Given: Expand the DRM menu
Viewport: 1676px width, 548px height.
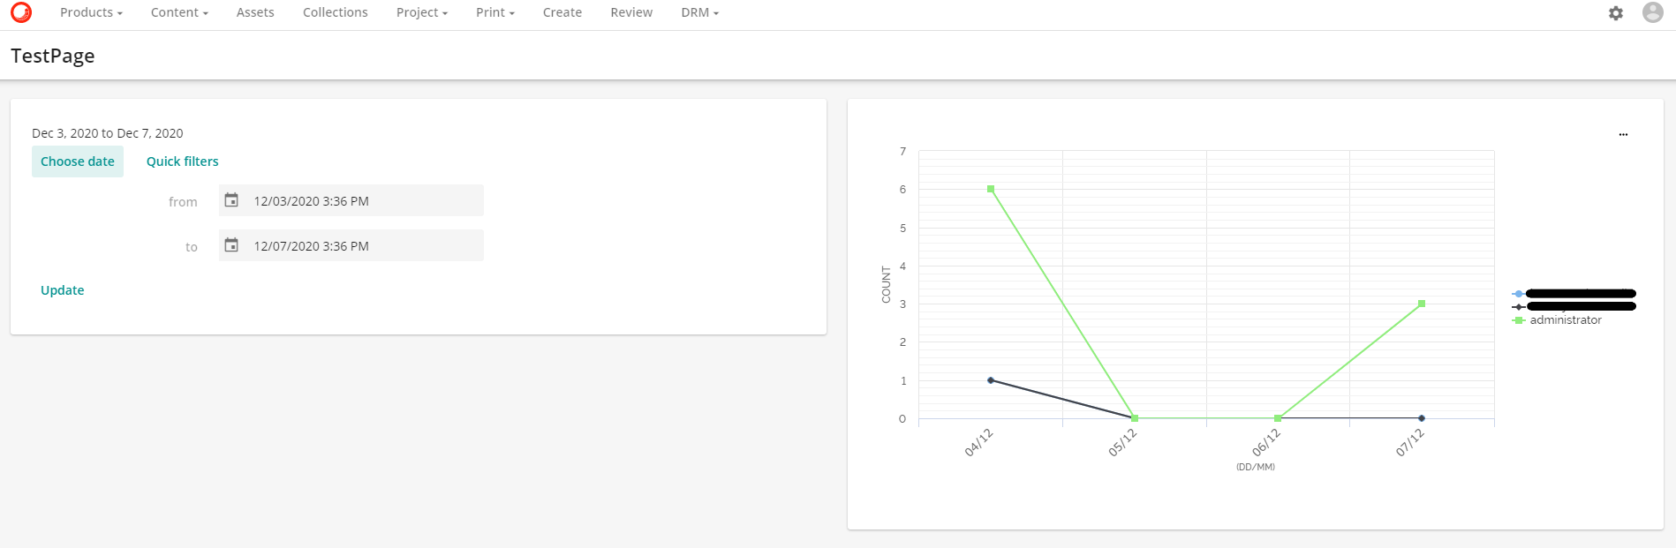Looking at the screenshot, I should (699, 12).
